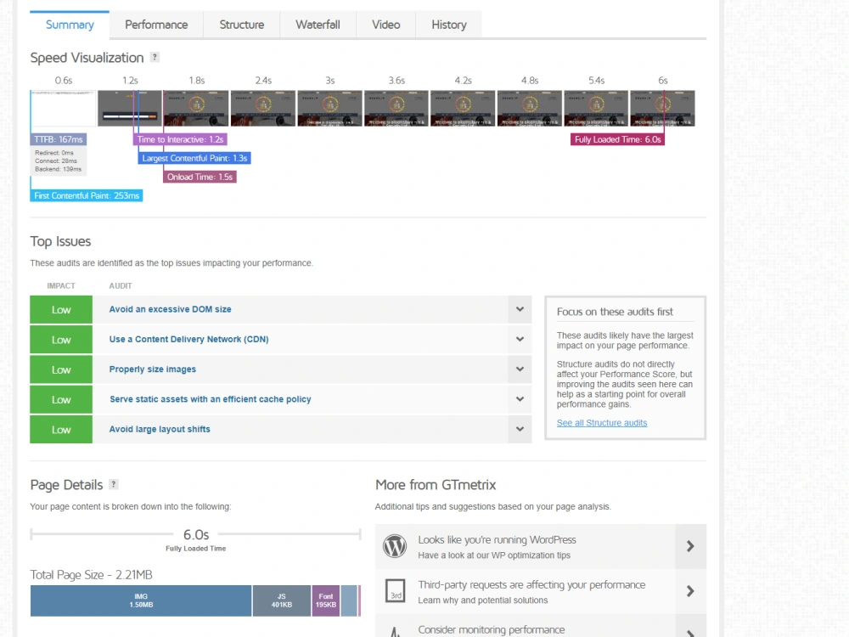Click the 6s filmstrip frame
This screenshot has width=849, height=637.
(x=663, y=109)
